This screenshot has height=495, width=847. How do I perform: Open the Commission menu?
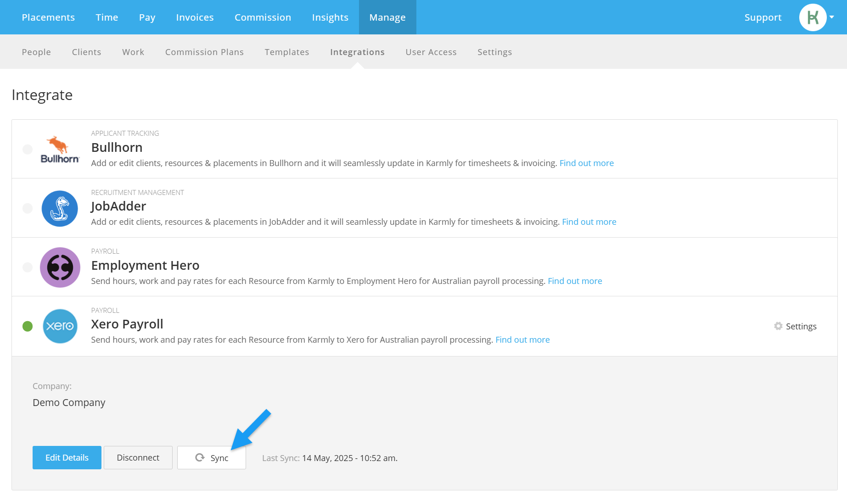tap(263, 17)
